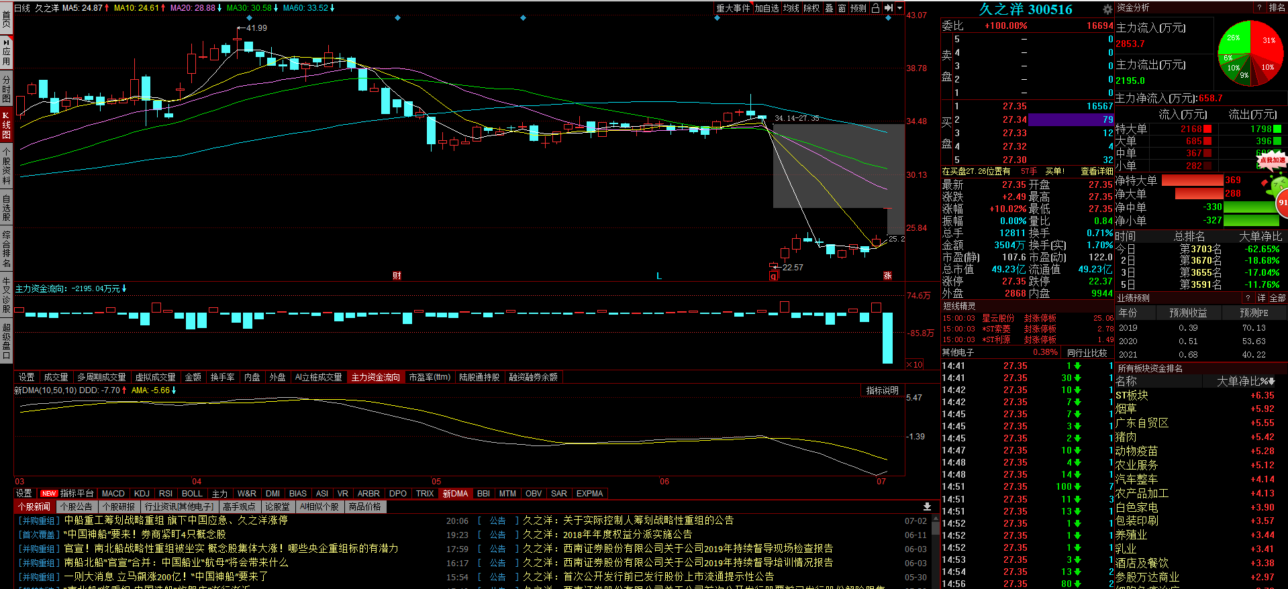Open the 排名 ranking button in 资金分析

click(x=1277, y=8)
